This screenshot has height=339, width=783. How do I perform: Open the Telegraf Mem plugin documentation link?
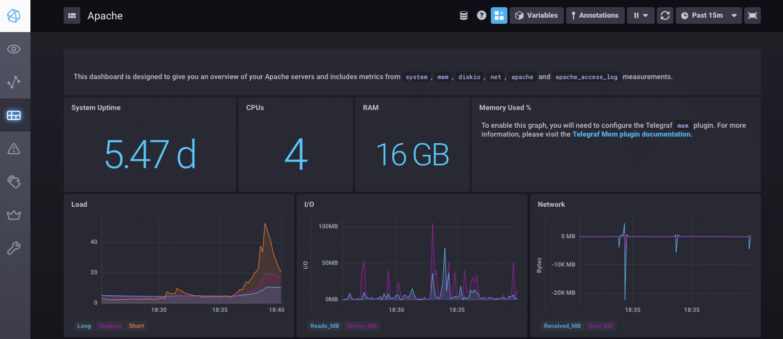(631, 134)
